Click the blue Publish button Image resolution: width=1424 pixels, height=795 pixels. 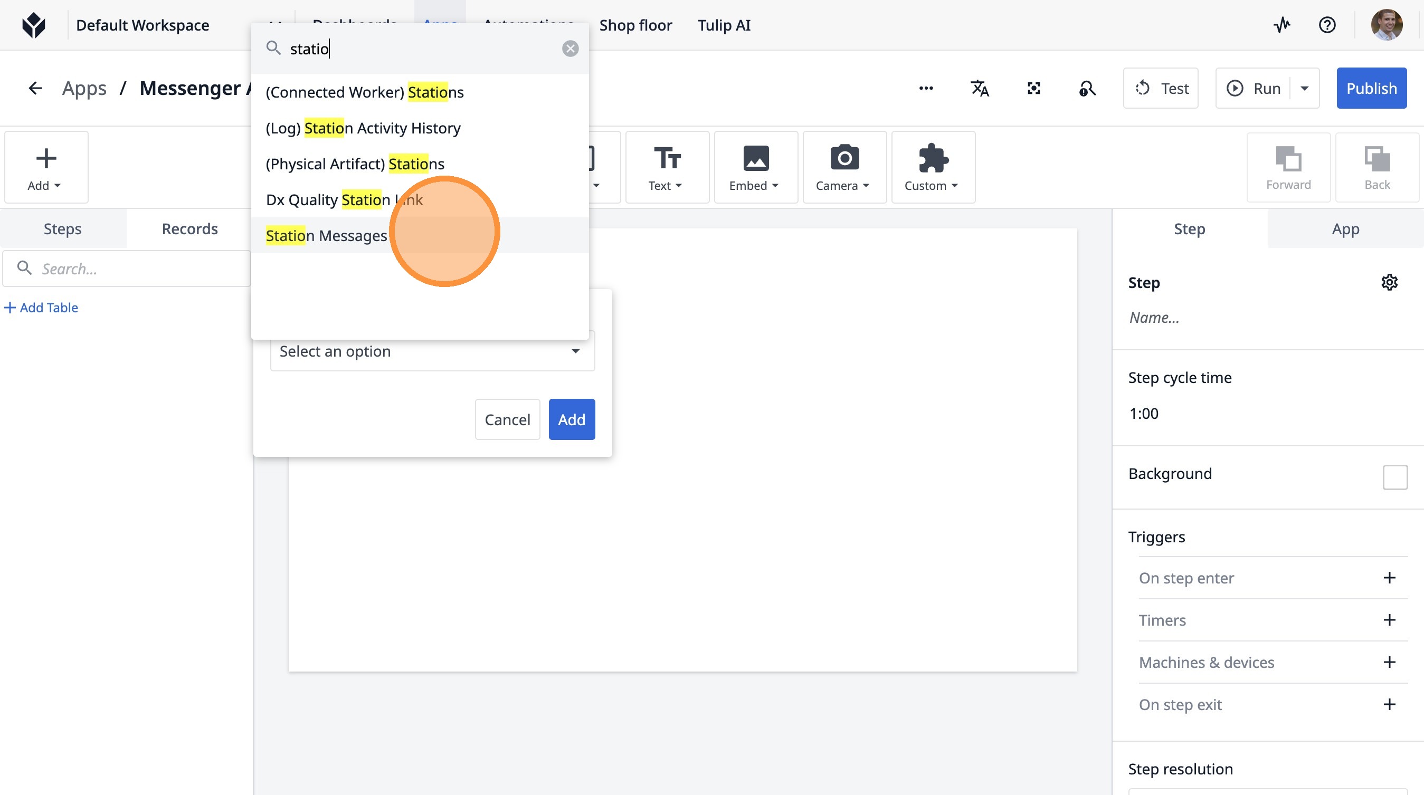[1371, 89]
